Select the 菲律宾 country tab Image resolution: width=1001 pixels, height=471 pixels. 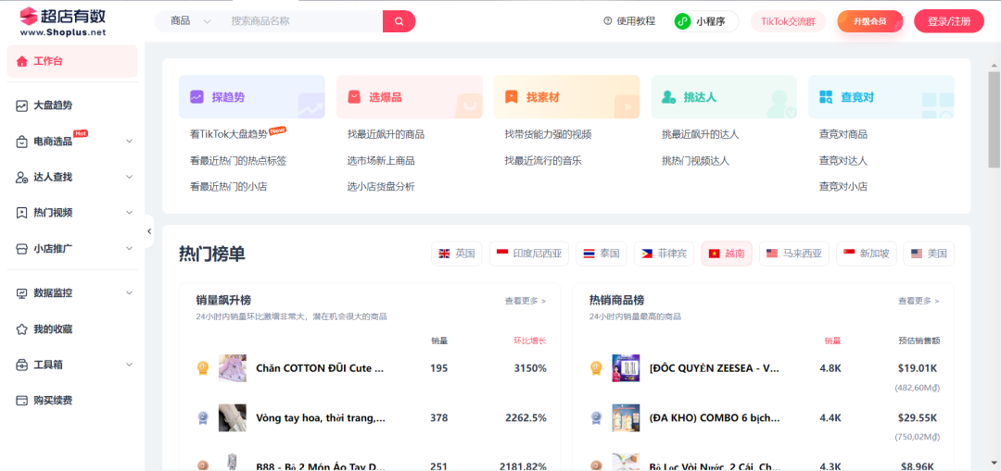(x=664, y=253)
